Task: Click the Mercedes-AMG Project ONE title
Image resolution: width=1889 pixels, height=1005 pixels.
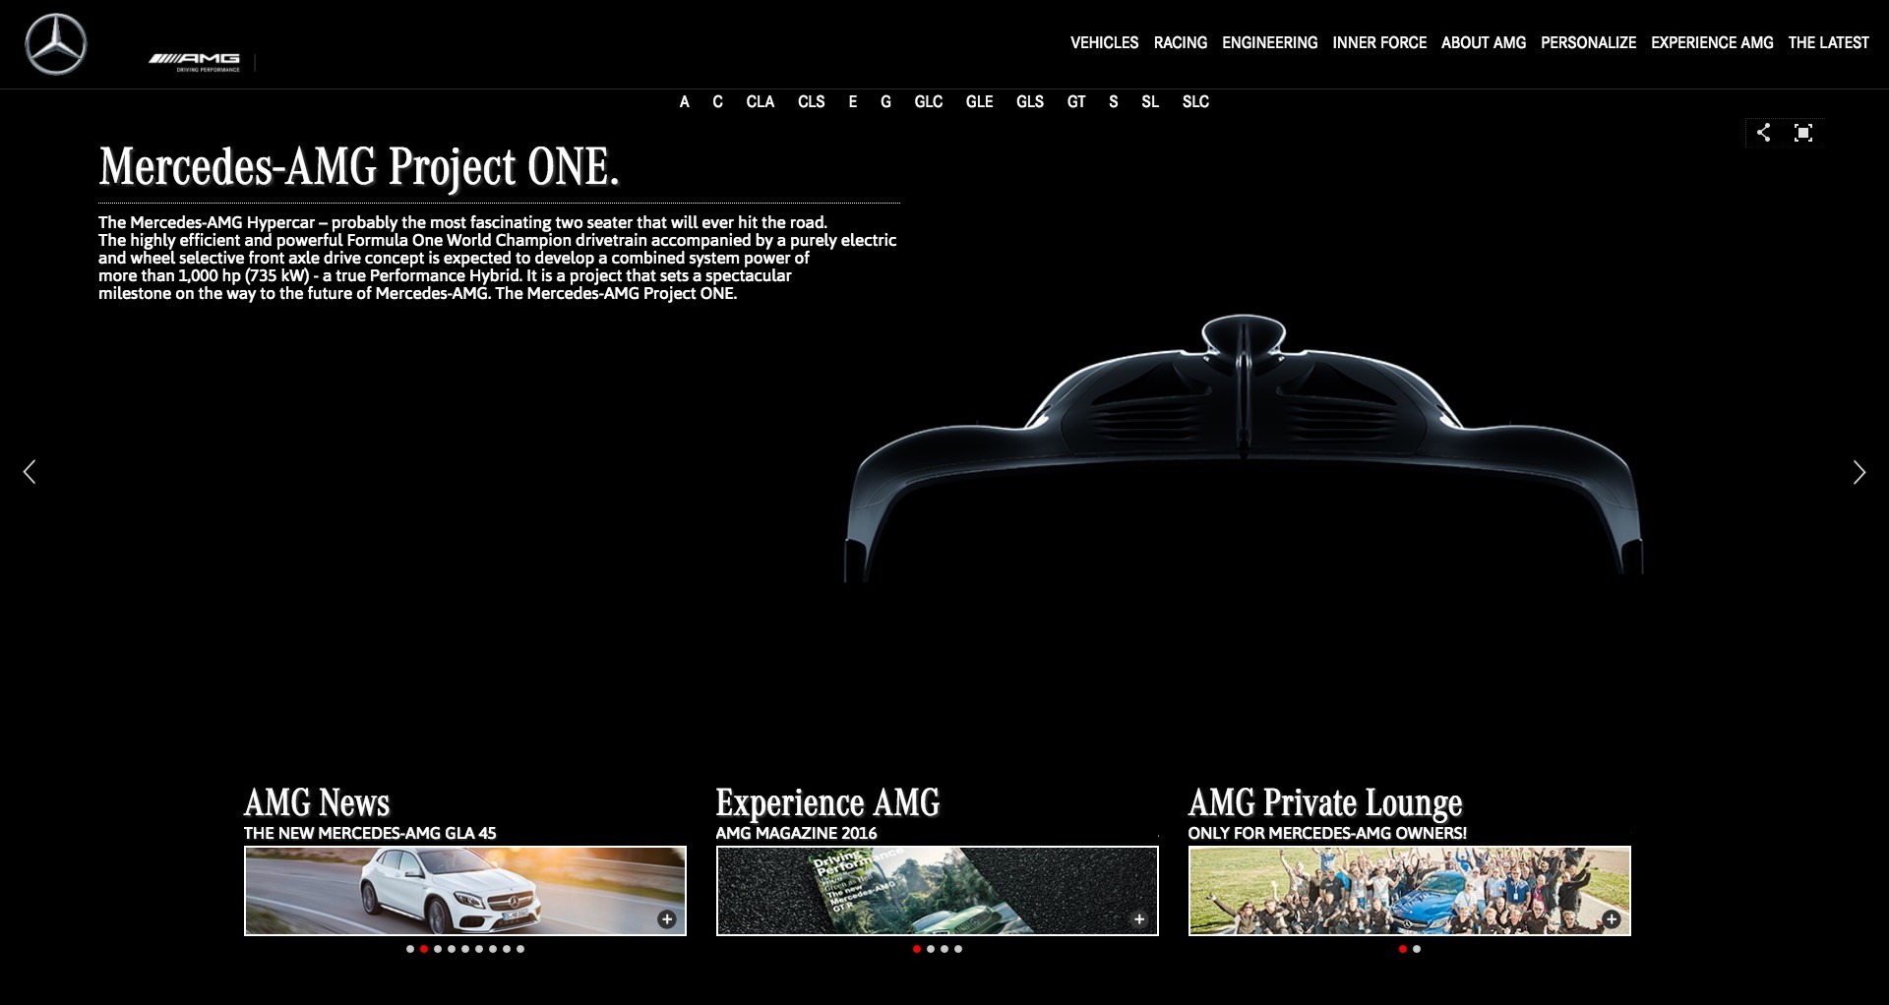Action: pyautogui.click(x=359, y=167)
